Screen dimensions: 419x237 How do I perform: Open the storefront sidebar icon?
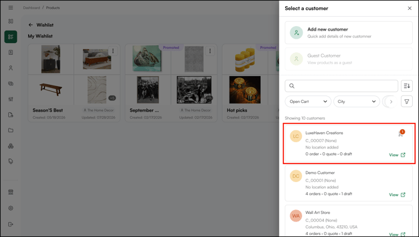11,192
